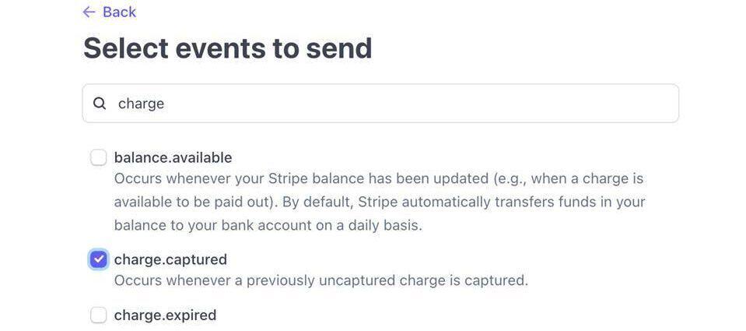
Task: Click the Back arrow icon
Action: point(89,12)
